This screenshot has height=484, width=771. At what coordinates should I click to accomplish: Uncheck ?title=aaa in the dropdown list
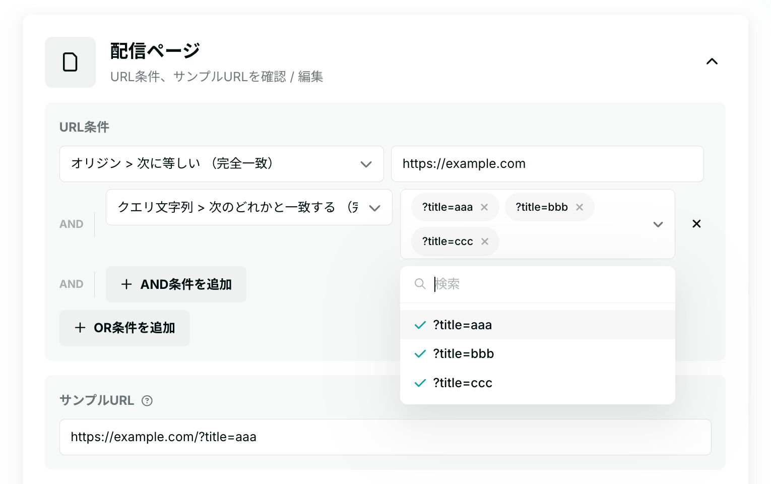pos(462,325)
